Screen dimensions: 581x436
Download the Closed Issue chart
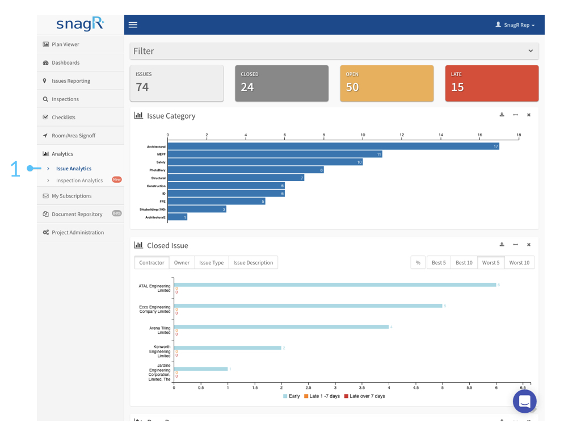(x=502, y=244)
